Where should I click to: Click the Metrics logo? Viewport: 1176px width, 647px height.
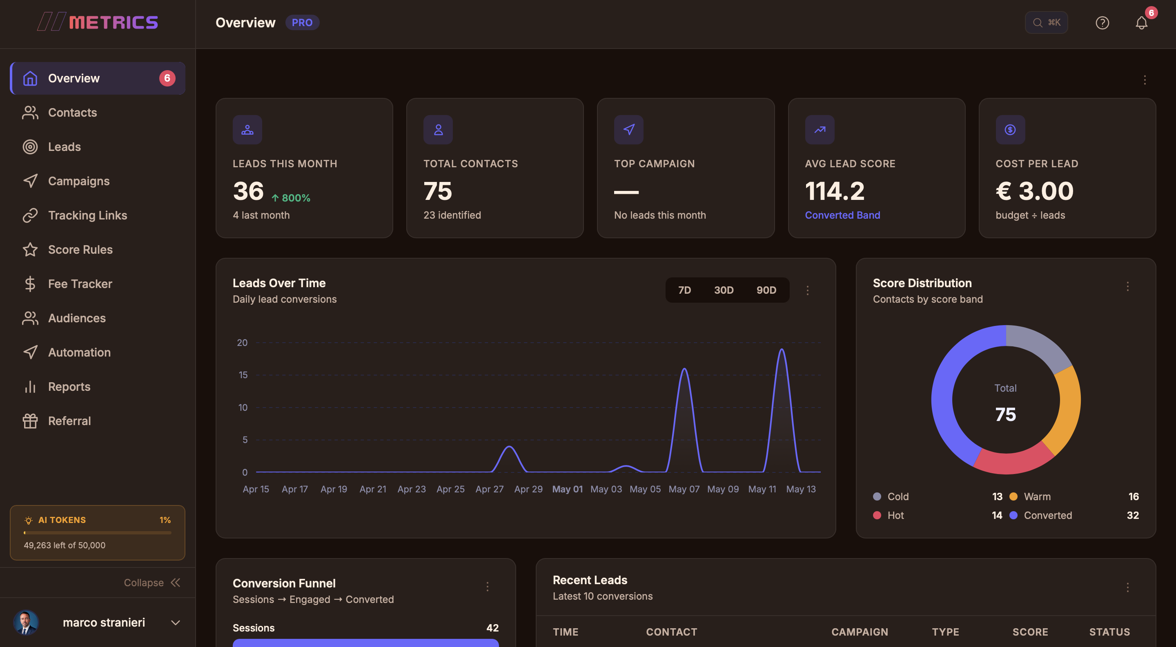click(x=98, y=22)
